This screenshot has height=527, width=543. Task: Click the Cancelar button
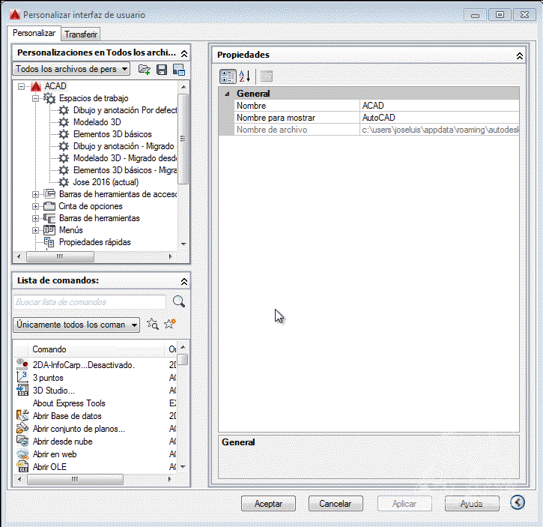(x=336, y=504)
